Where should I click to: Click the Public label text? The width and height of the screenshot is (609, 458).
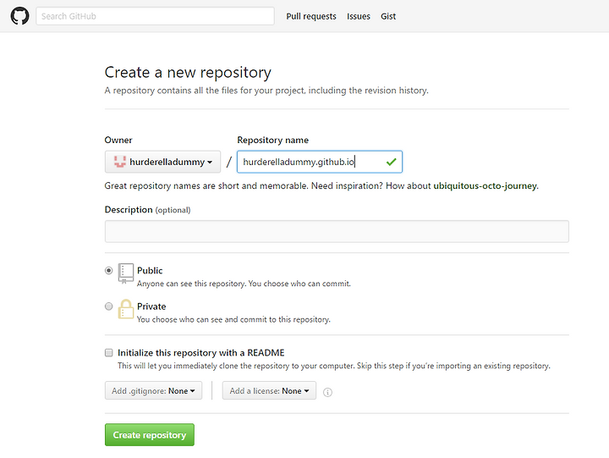click(x=150, y=271)
